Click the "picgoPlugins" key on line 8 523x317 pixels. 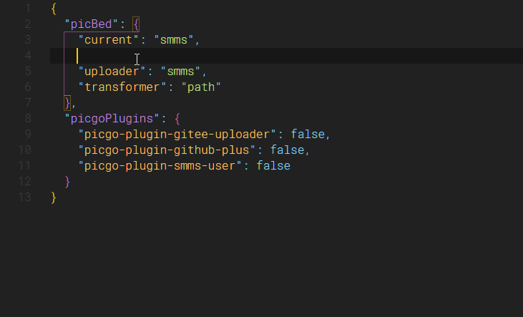[112, 119]
